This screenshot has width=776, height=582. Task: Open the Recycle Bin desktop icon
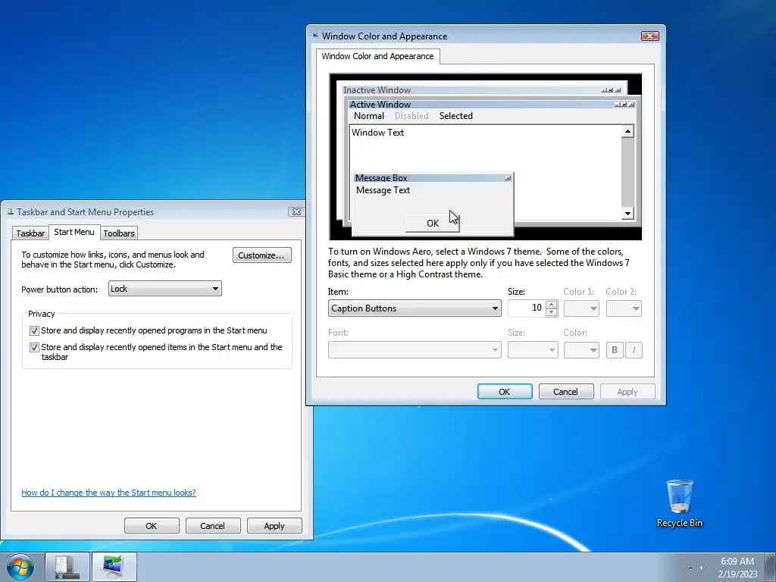point(679,503)
